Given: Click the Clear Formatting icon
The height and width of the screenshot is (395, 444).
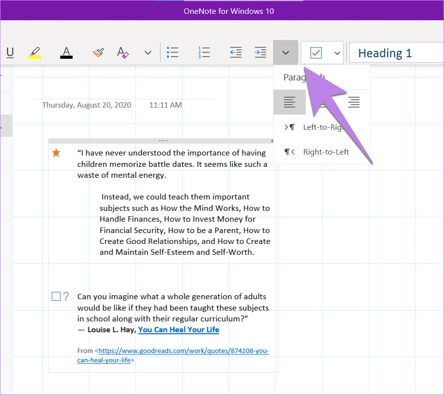Looking at the screenshot, I should click(x=123, y=53).
